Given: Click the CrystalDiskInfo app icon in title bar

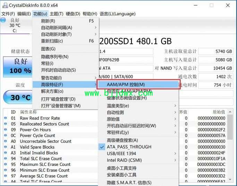Looking at the screenshot, I should [5, 5].
